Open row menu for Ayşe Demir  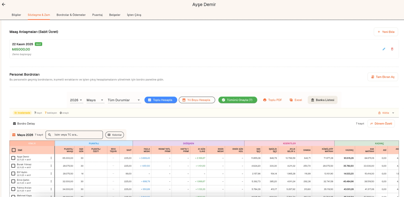(x=51, y=158)
